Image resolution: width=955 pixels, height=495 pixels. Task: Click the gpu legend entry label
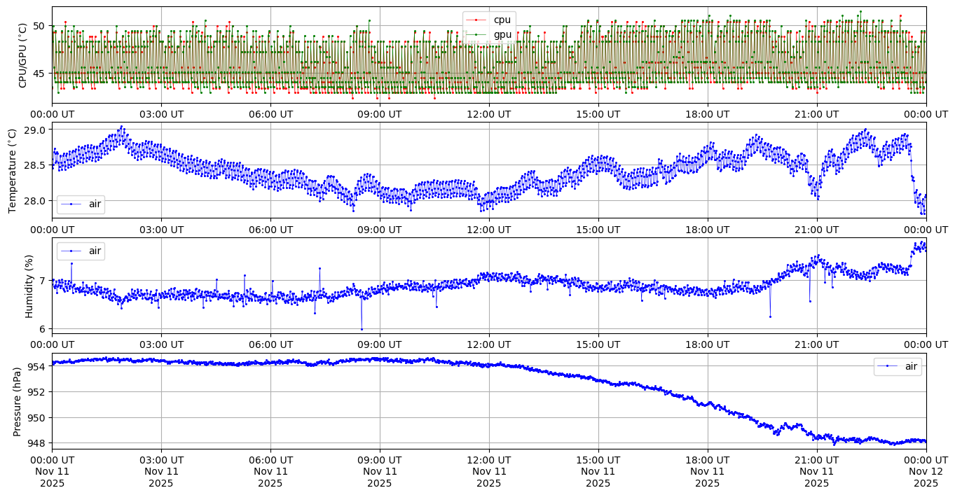tap(502, 33)
